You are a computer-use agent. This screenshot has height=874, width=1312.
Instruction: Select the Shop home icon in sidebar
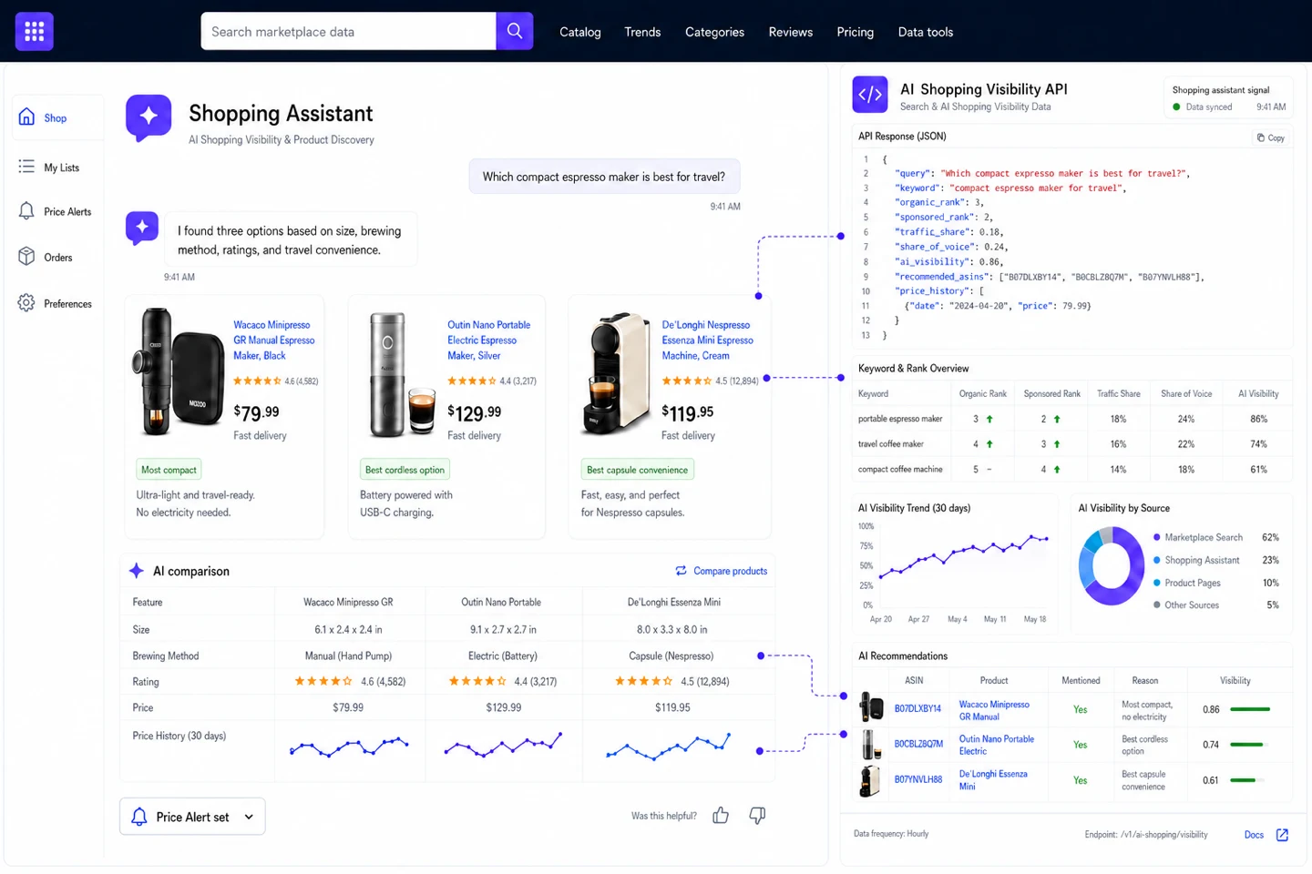pos(26,117)
